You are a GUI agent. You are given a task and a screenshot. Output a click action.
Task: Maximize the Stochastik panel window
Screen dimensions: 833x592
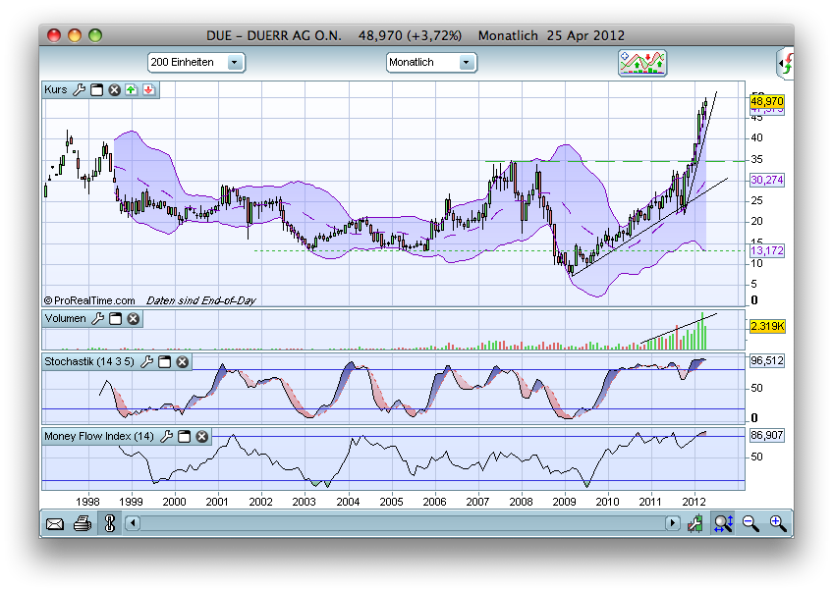165,361
